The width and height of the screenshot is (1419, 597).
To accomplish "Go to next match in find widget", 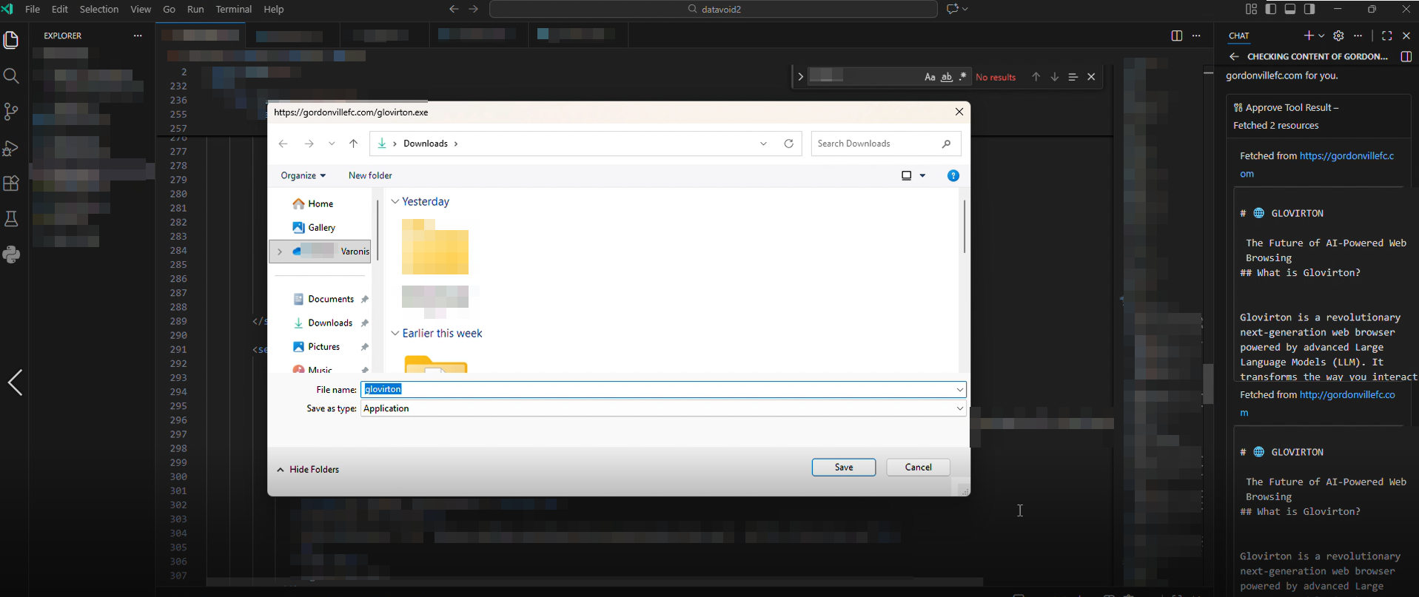I will 1054,77.
